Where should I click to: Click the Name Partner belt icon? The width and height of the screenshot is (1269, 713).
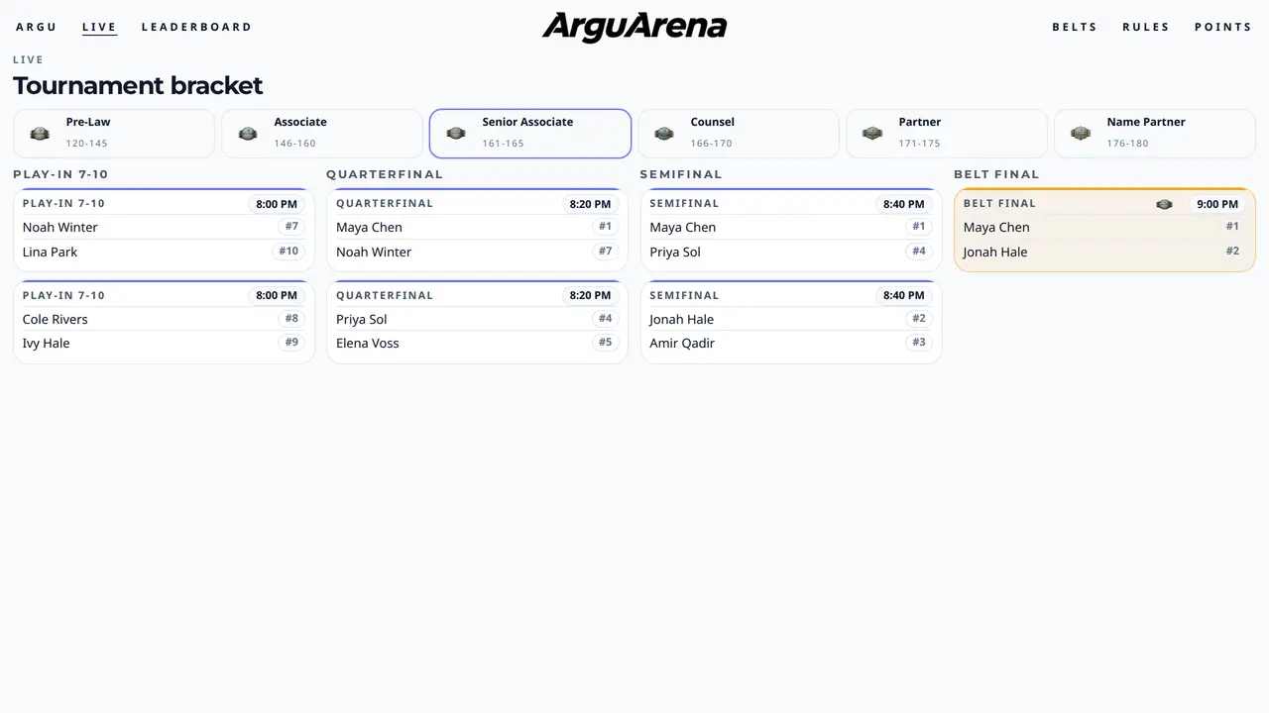(x=1081, y=134)
